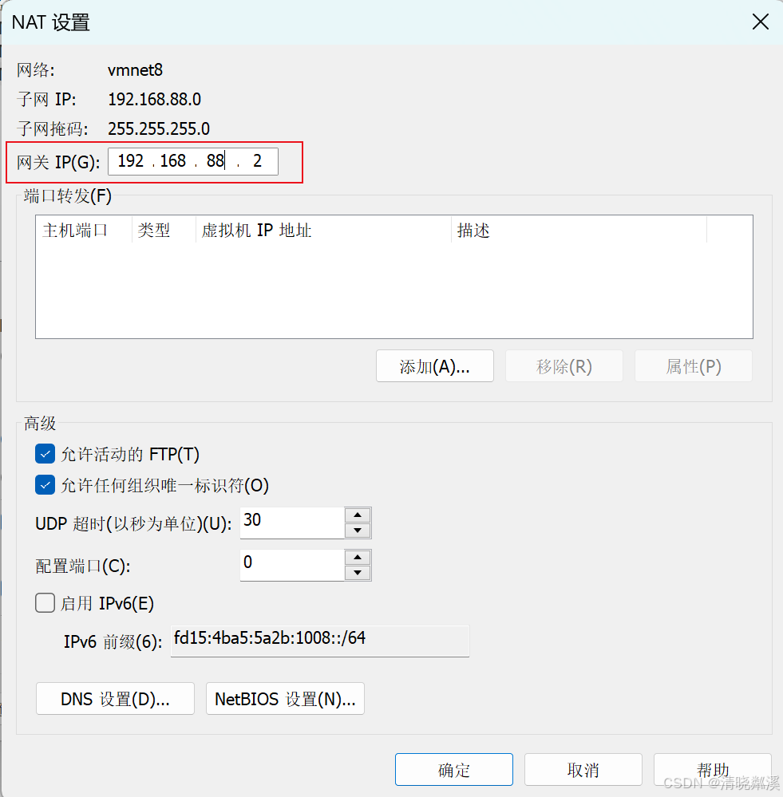783x797 pixels.
Task: Open help via 帮助 button
Action: pyautogui.click(x=712, y=769)
